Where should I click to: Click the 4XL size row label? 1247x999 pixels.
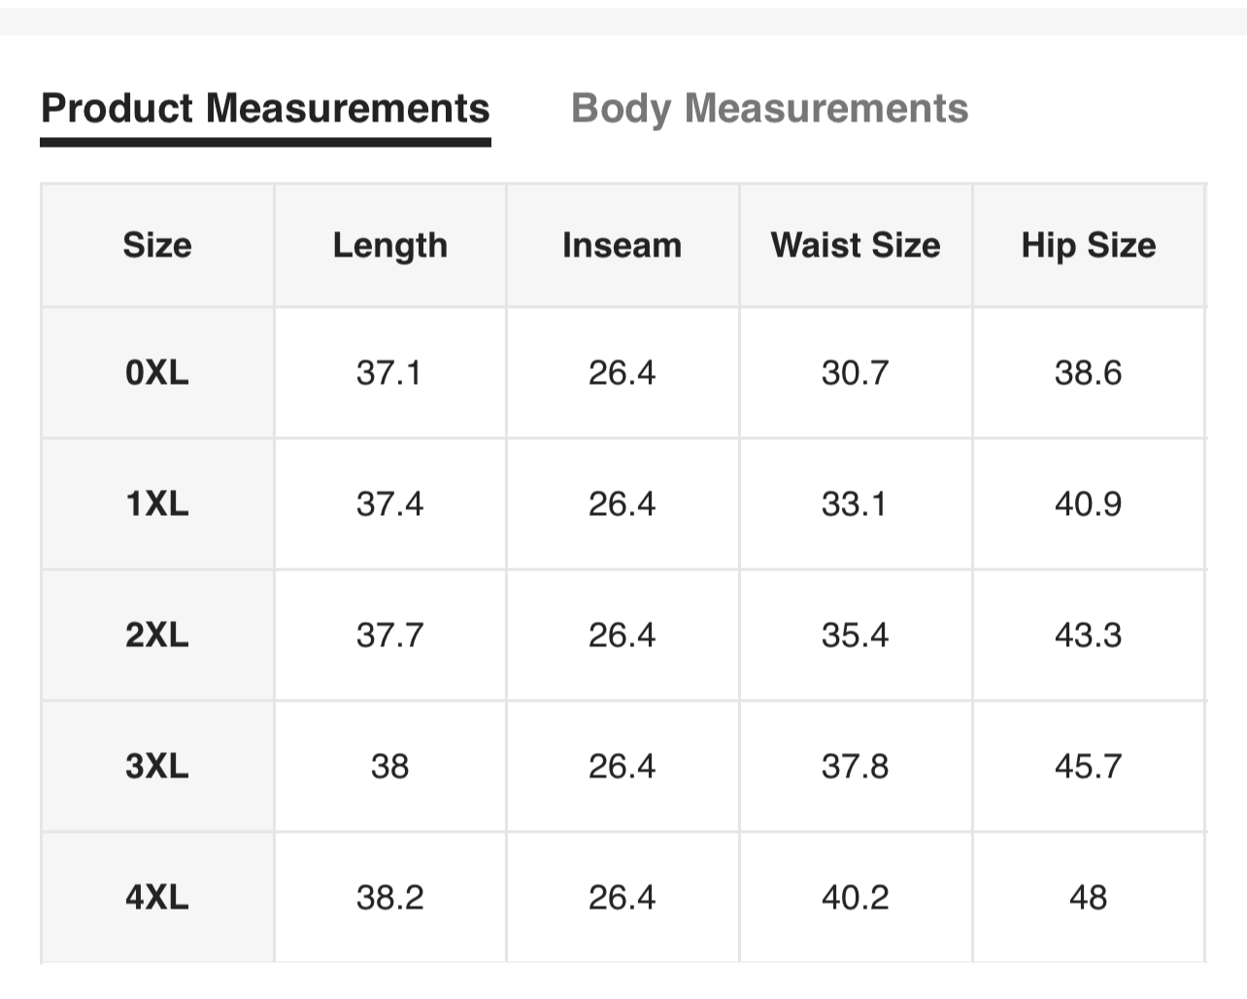coord(157,897)
